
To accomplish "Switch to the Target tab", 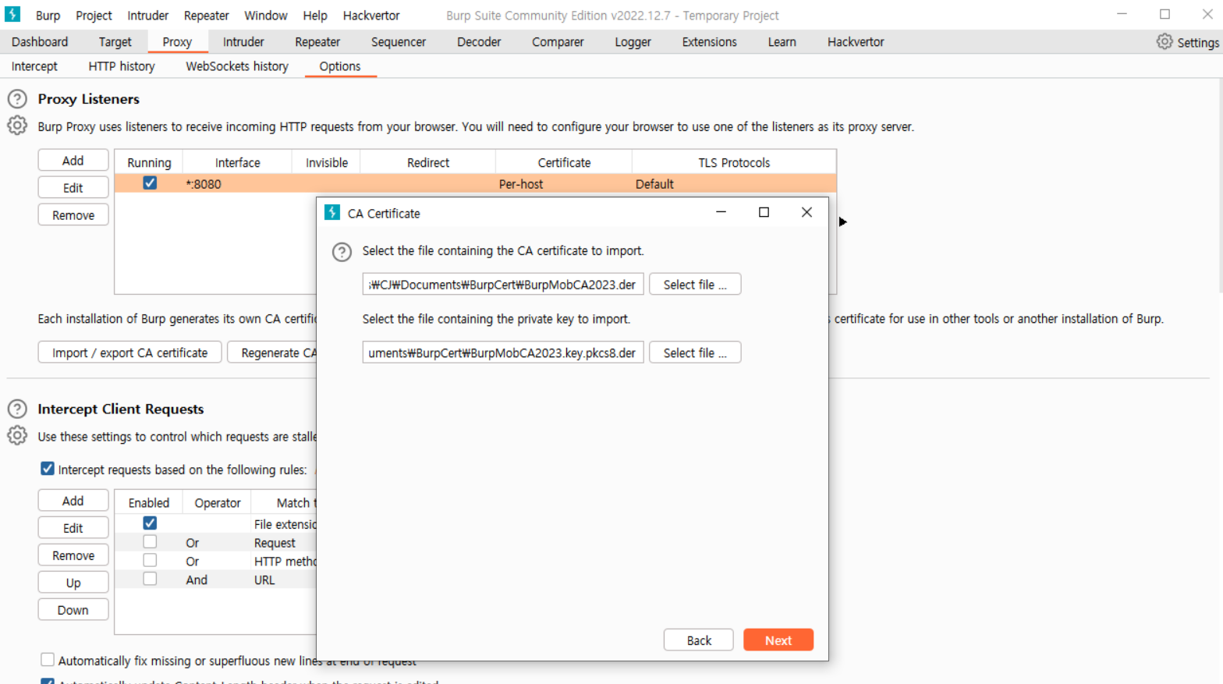I will click(115, 42).
